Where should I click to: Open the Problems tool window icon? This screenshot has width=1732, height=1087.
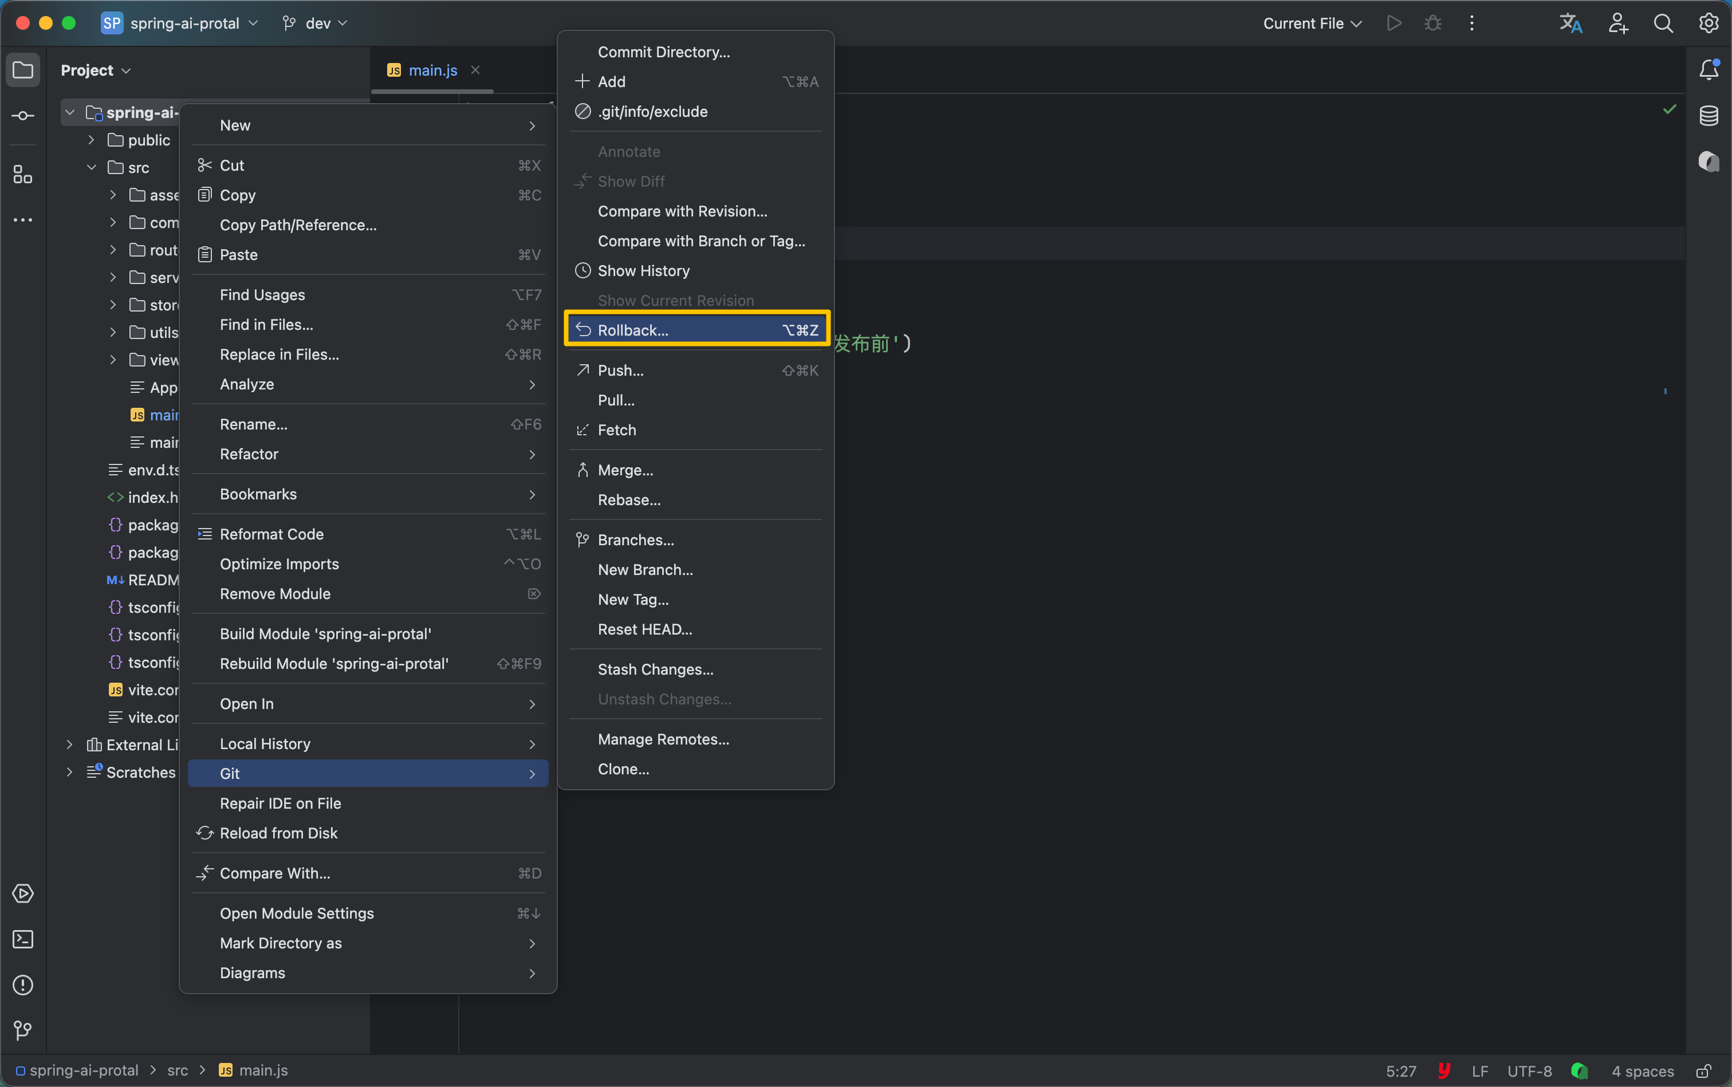pyautogui.click(x=23, y=985)
